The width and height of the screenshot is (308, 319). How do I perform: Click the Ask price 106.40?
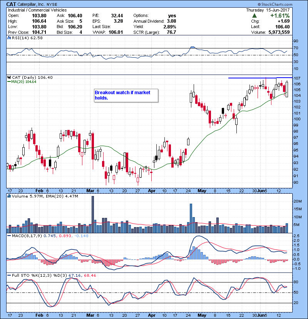(75, 16)
